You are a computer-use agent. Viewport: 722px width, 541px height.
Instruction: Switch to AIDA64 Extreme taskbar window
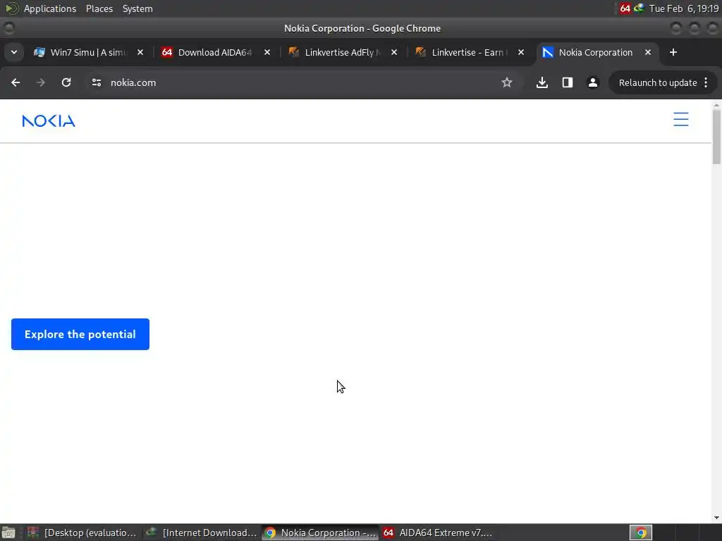[439, 533]
